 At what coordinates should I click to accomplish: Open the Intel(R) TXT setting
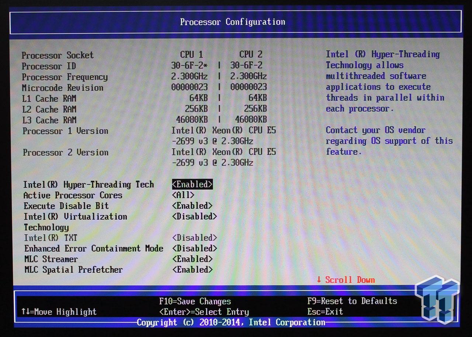(x=195, y=237)
